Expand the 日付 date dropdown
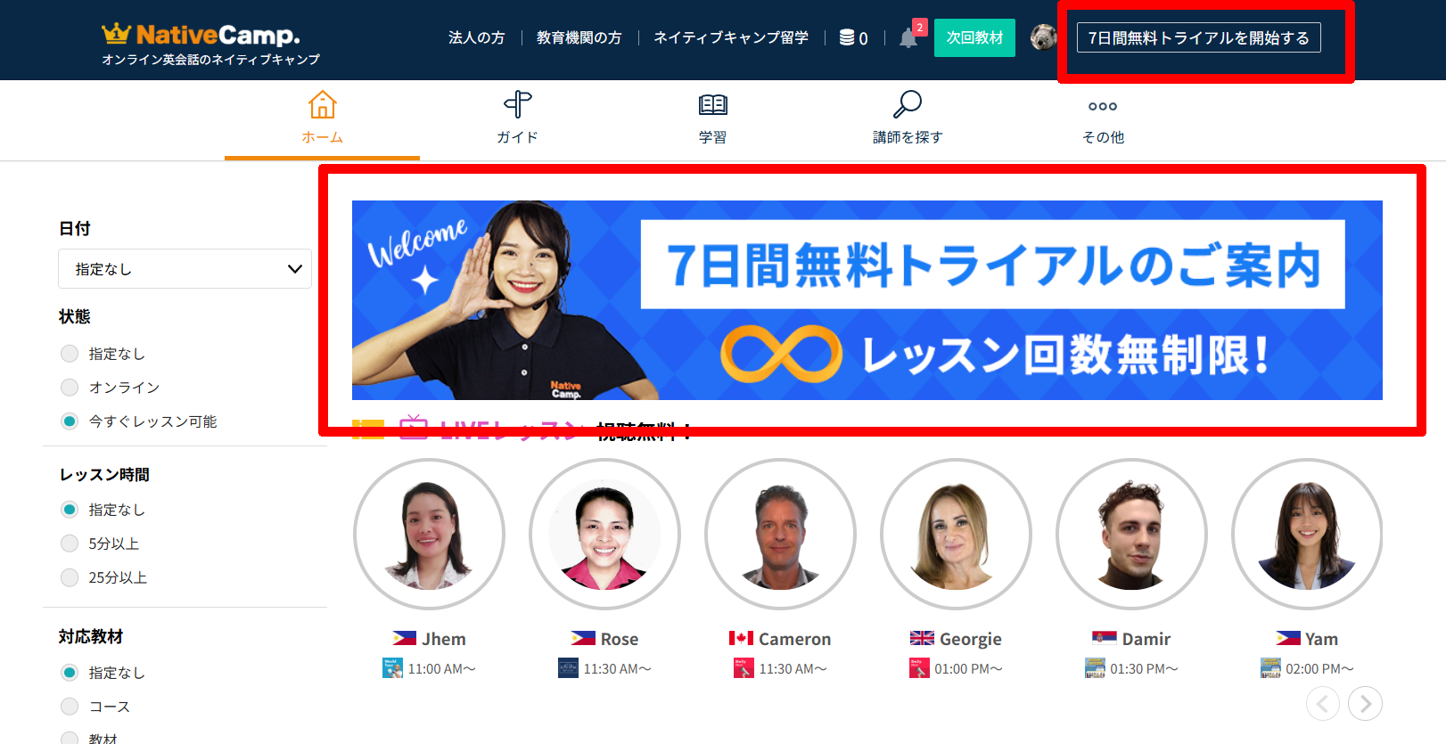The height and width of the screenshot is (744, 1446). pos(185,269)
